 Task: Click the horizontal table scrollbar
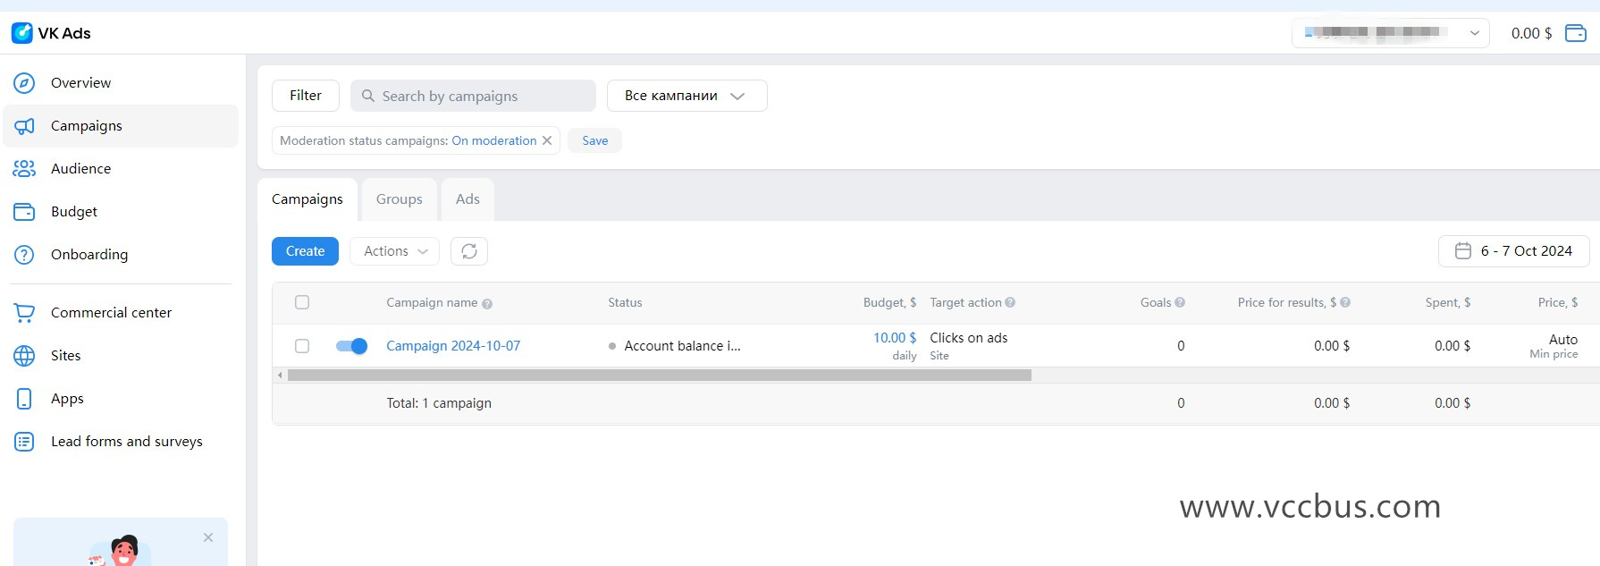click(659, 376)
